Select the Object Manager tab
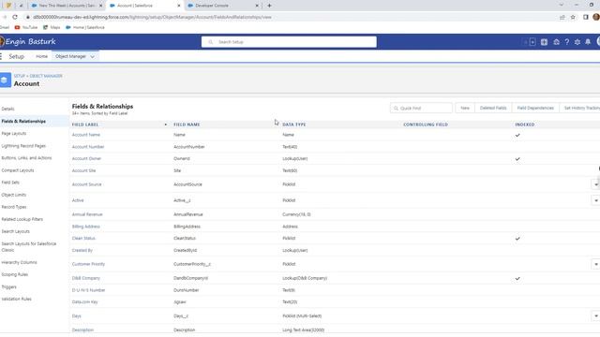Image resolution: width=600 pixels, height=337 pixels. (x=71, y=56)
